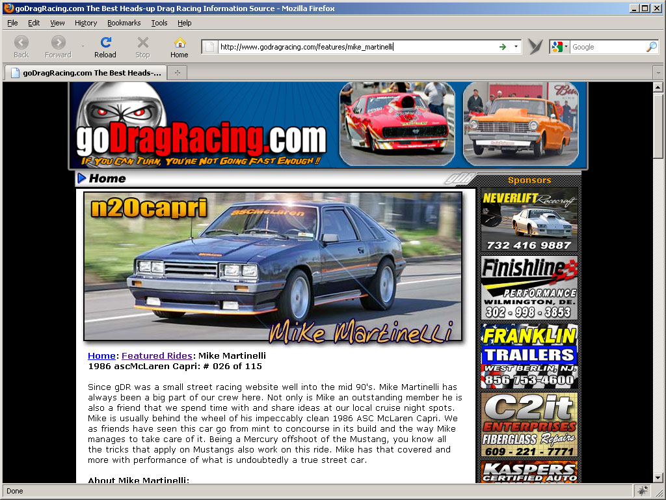This screenshot has width=666, height=500.
Task: Click the 'About Mike Martinelli:' heading
Action: [139, 480]
